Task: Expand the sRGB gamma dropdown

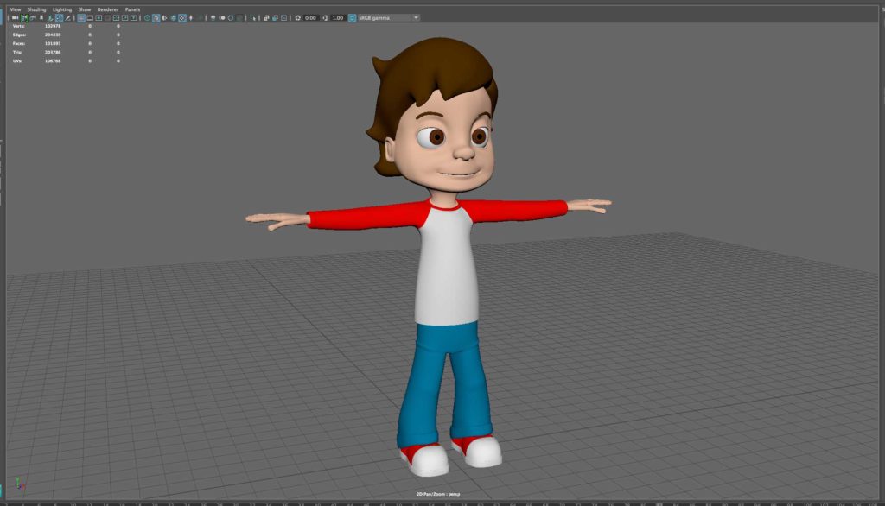Action: [x=416, y=17]
